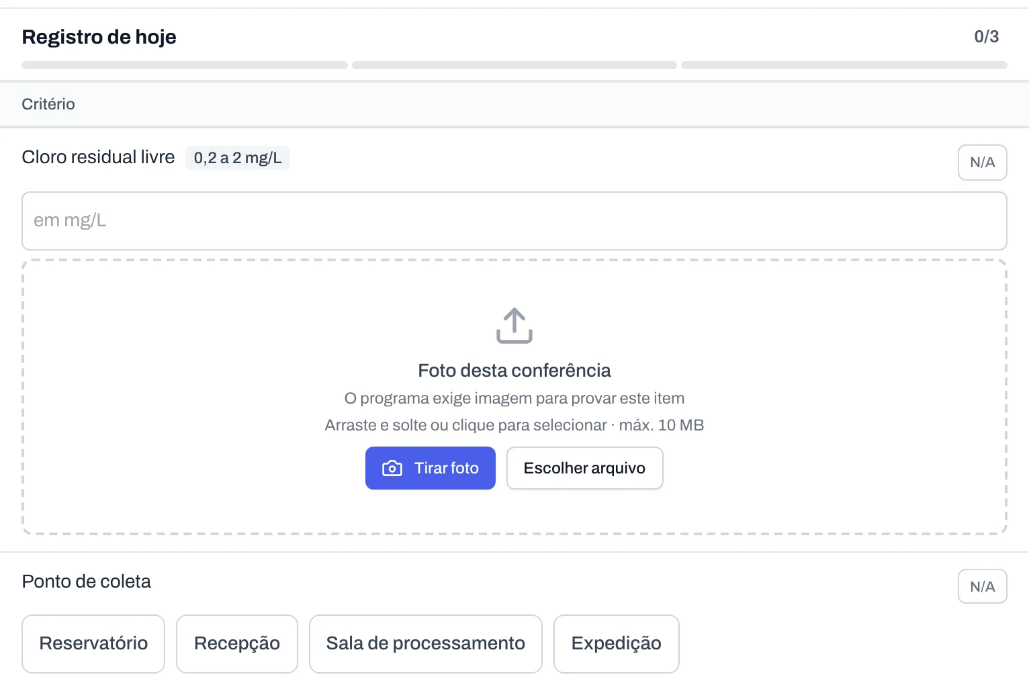Click Escolher arquivo button
1029x689 pixels.
tap(584, 468)
